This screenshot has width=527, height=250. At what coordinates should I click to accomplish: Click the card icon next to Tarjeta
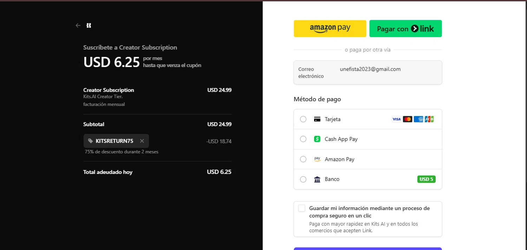pos(317,119)
